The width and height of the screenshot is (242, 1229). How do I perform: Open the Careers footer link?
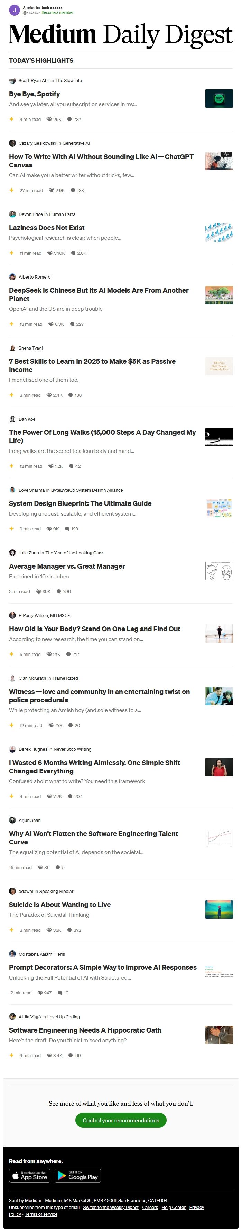coord(150,1207)
